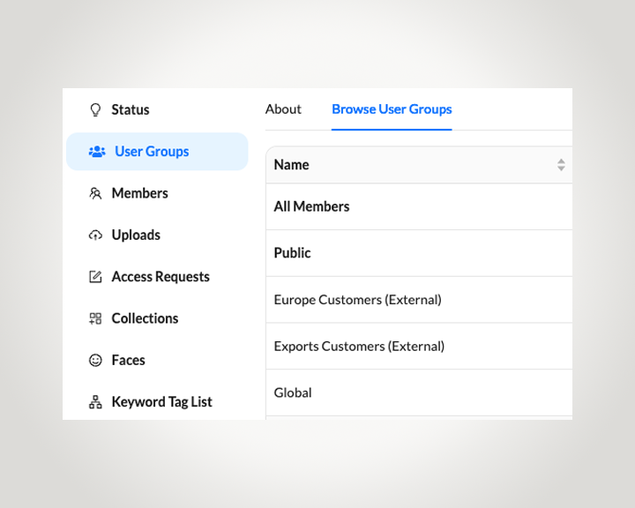Select User Groups in the sidebar
This screenshot has height=508, width=635.
tap(157, 152)
